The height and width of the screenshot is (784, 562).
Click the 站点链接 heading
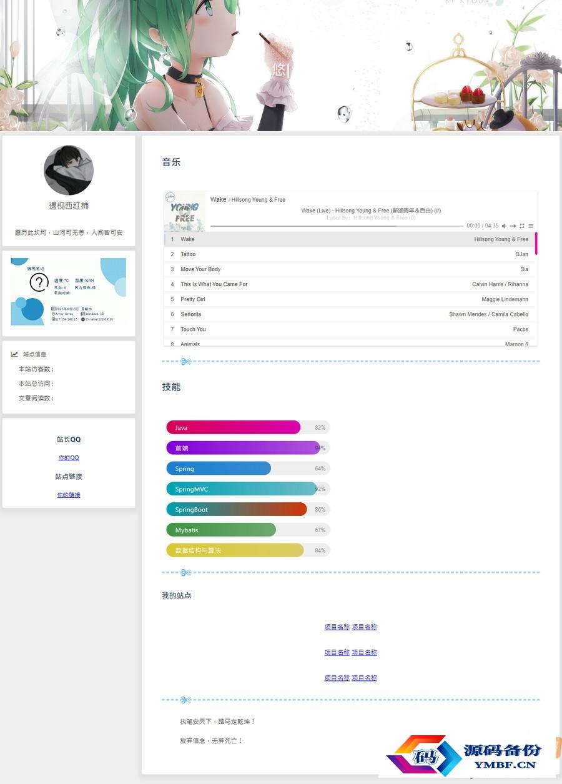coord(69,477)
